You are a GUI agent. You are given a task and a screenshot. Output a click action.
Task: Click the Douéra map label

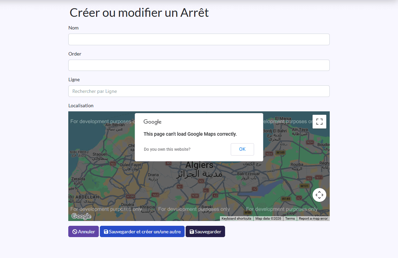click(127, 205)
